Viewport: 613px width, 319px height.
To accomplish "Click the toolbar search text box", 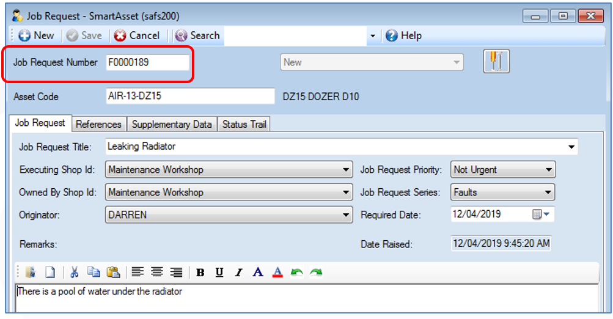I will 295,36.
